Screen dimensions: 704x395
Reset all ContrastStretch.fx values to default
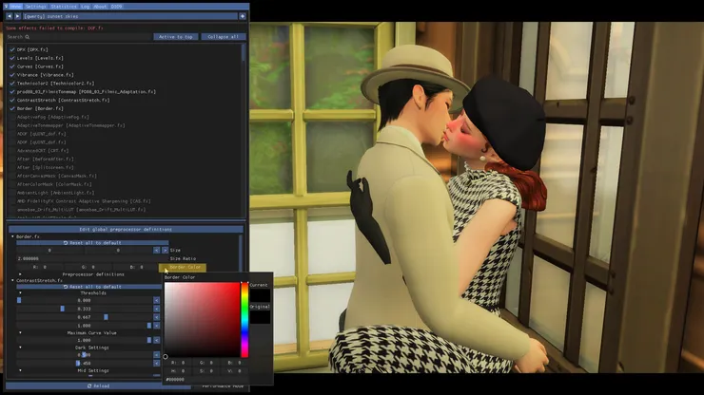pyautogui.click(x=88, y=287)
